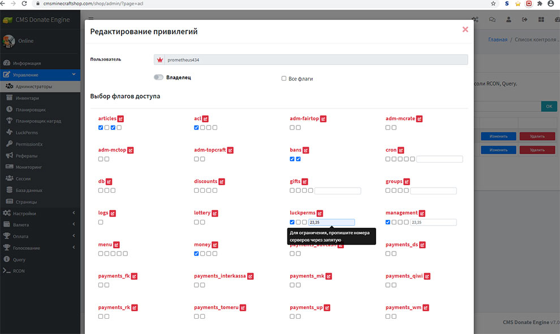Click the blue Изменить button
The height and width of the screenshot is (334, 560).
tap(498, 136)
